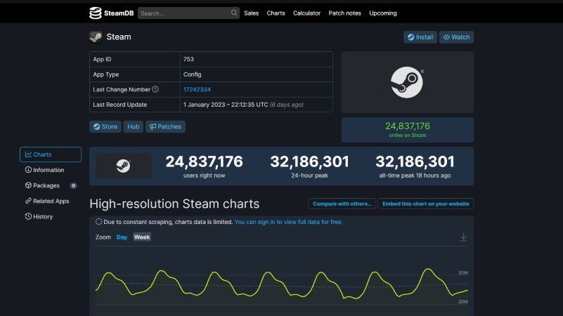Click the Steam thumbnail in stats banner
This screenshot has height=316, width=563.
point(124,166)
